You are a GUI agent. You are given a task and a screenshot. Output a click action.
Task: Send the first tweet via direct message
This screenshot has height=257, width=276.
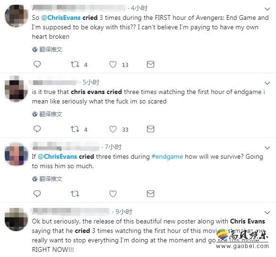150,64
